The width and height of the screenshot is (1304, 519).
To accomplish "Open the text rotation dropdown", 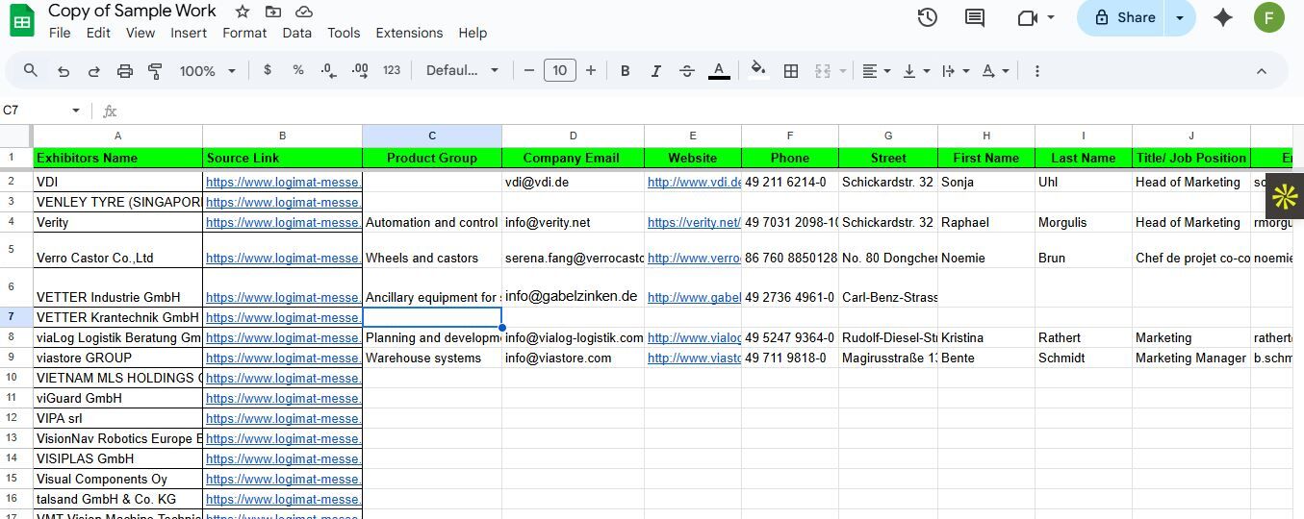I will click(x=995, y=70).
